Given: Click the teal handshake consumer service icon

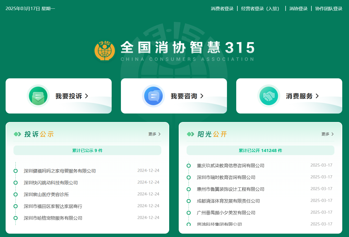Looking at the screenshot, I should (x=269, y=96).
